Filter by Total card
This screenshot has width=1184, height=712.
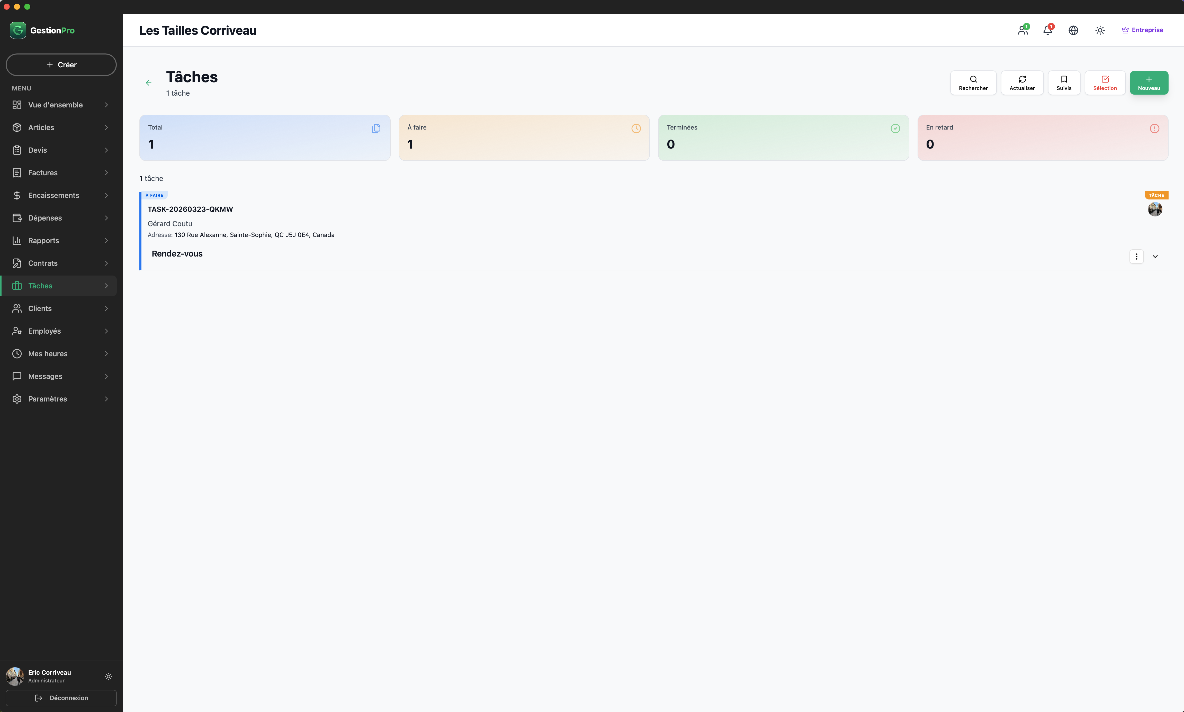point(265,138)
